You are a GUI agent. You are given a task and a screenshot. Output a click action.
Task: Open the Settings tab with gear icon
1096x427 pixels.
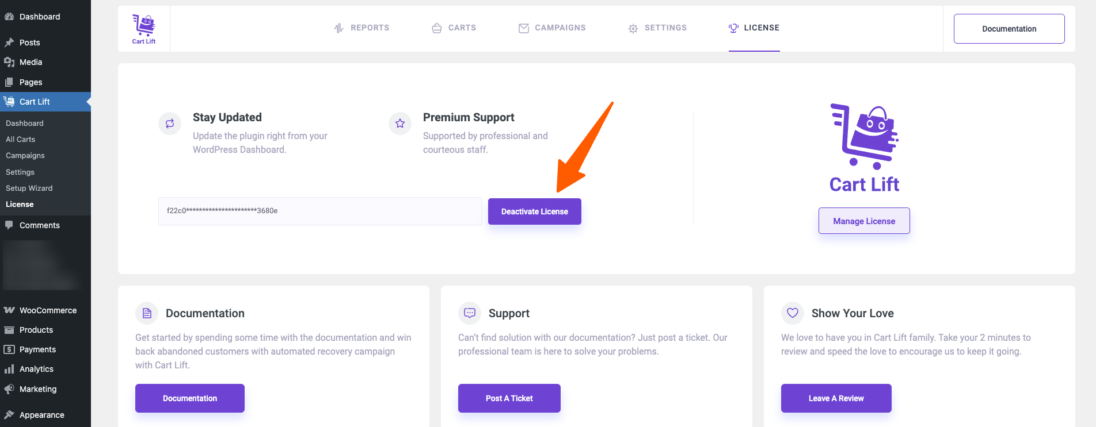pos(657,28)
